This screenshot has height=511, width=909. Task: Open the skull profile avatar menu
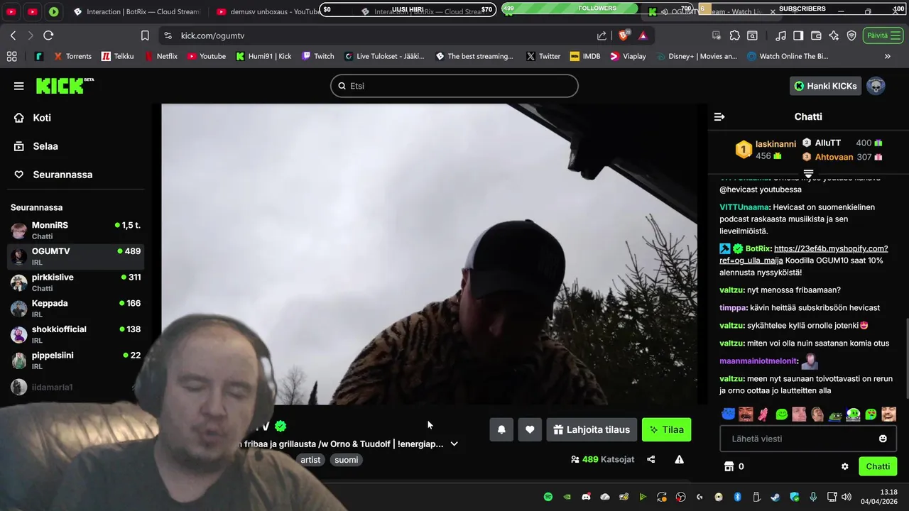pyautogui.click(x=876, y=86)
